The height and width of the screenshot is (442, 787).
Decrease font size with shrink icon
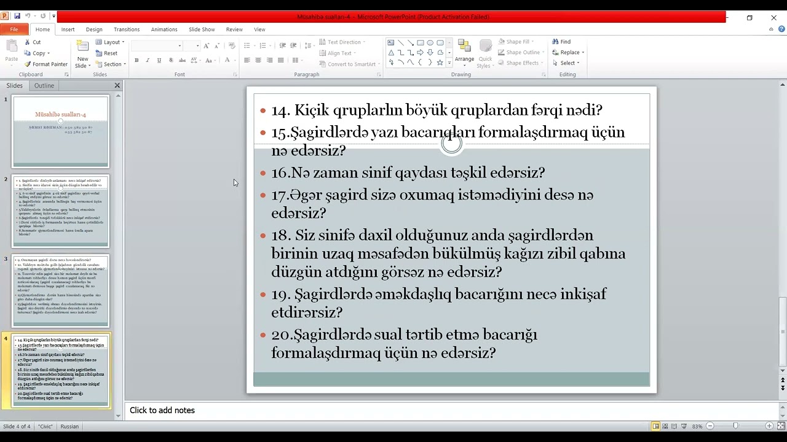pos(216,45)
